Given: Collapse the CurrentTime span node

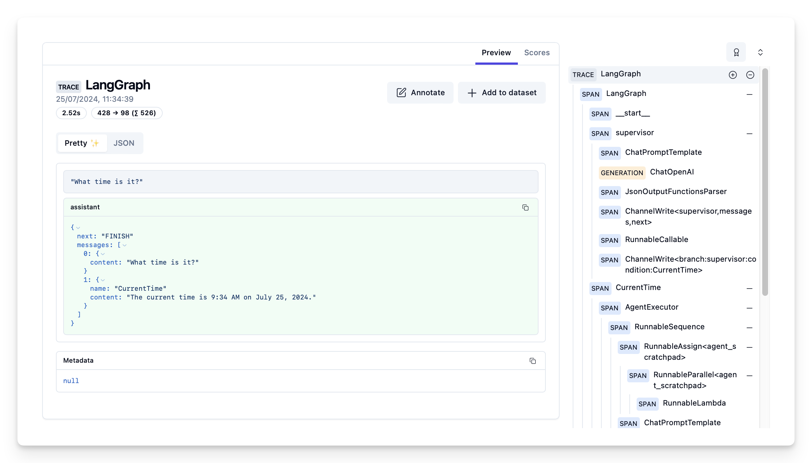Looking at the screenshot, I should click(749, 288).
